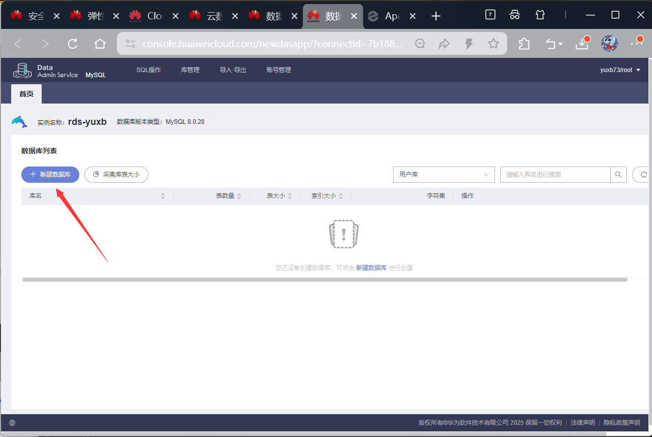Open the 库管理 menu

click(x=190, y=70)
